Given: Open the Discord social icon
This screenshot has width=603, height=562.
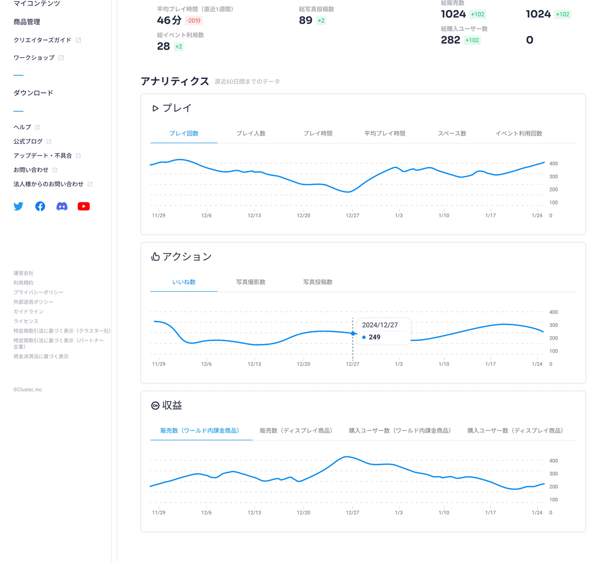Looking at the screenshot, I should point(62,206).
